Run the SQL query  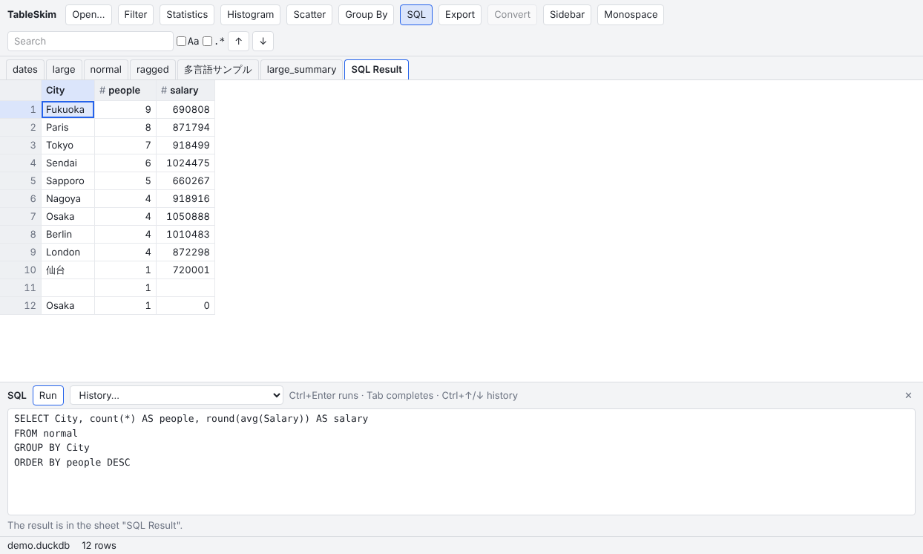(x=48, y=395)
